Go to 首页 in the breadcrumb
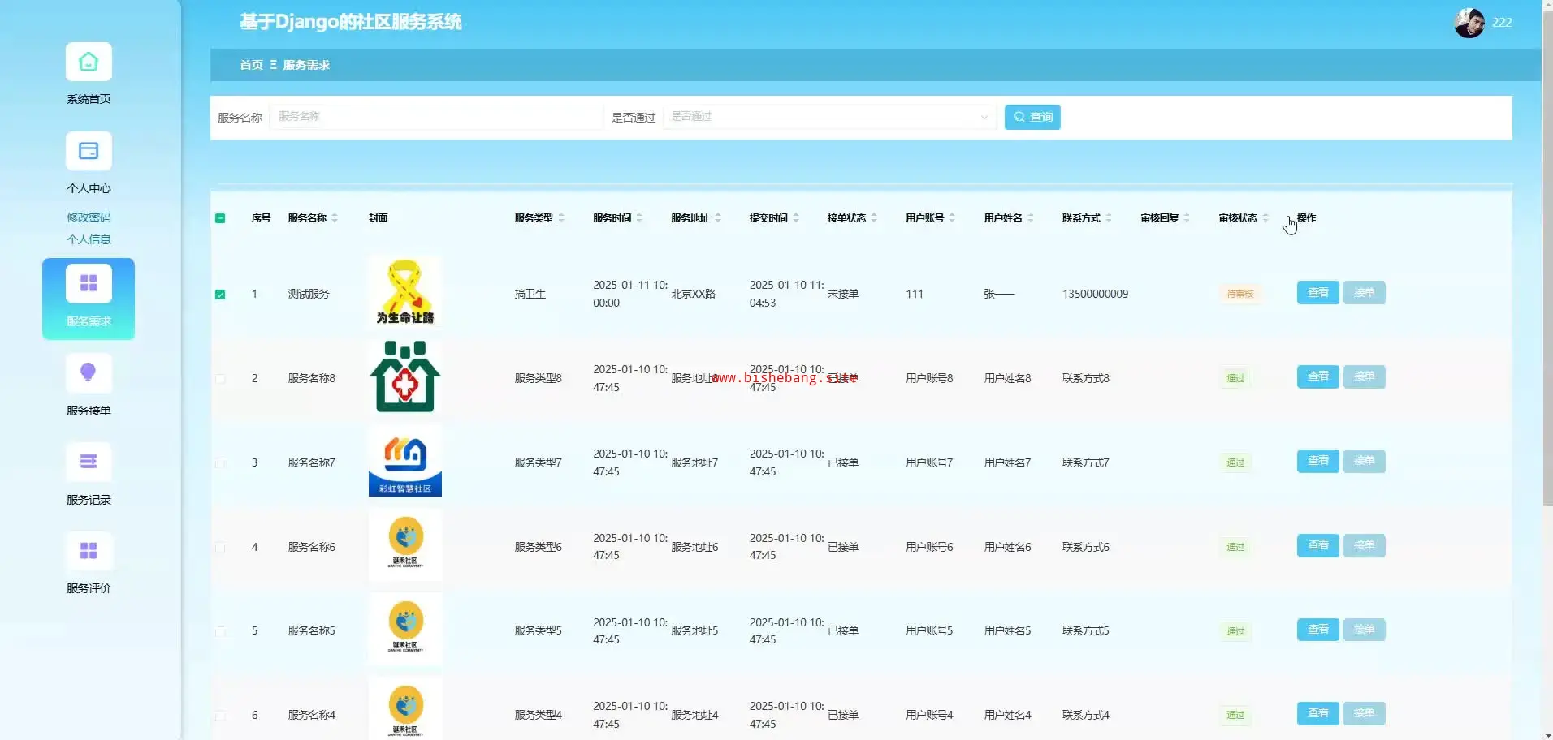The height and width of the screenshot is (740, 1553). (251, 65)
